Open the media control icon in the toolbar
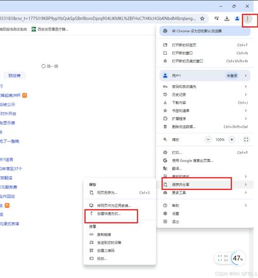The width and height of the screenshot is (258, 278). coord(217,18)
